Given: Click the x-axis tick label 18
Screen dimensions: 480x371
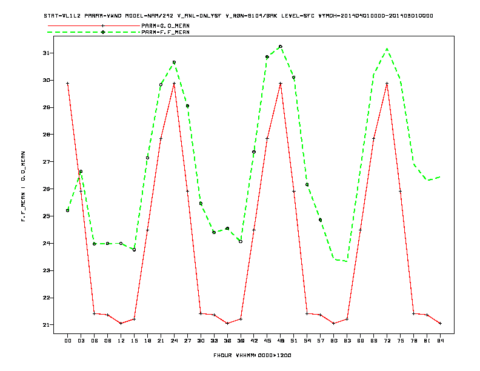Looking at the screenshot, I should point(147,341).
